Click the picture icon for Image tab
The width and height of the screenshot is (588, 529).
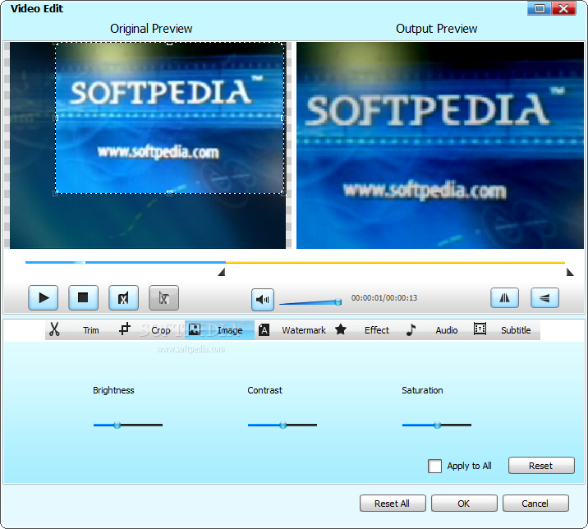click(195, 329)
